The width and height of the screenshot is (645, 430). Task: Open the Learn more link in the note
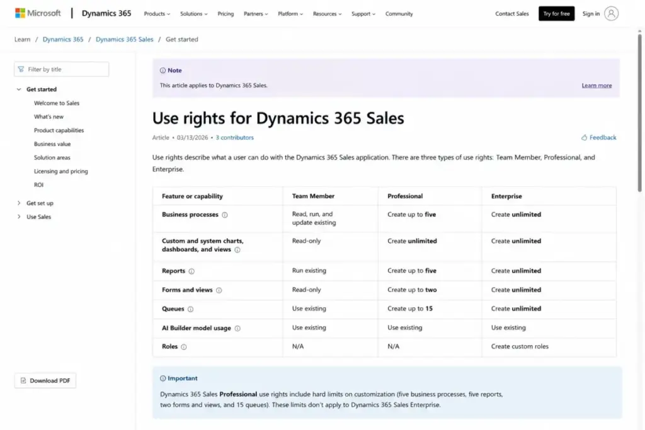pyautogui.click(x=596, y=86)
